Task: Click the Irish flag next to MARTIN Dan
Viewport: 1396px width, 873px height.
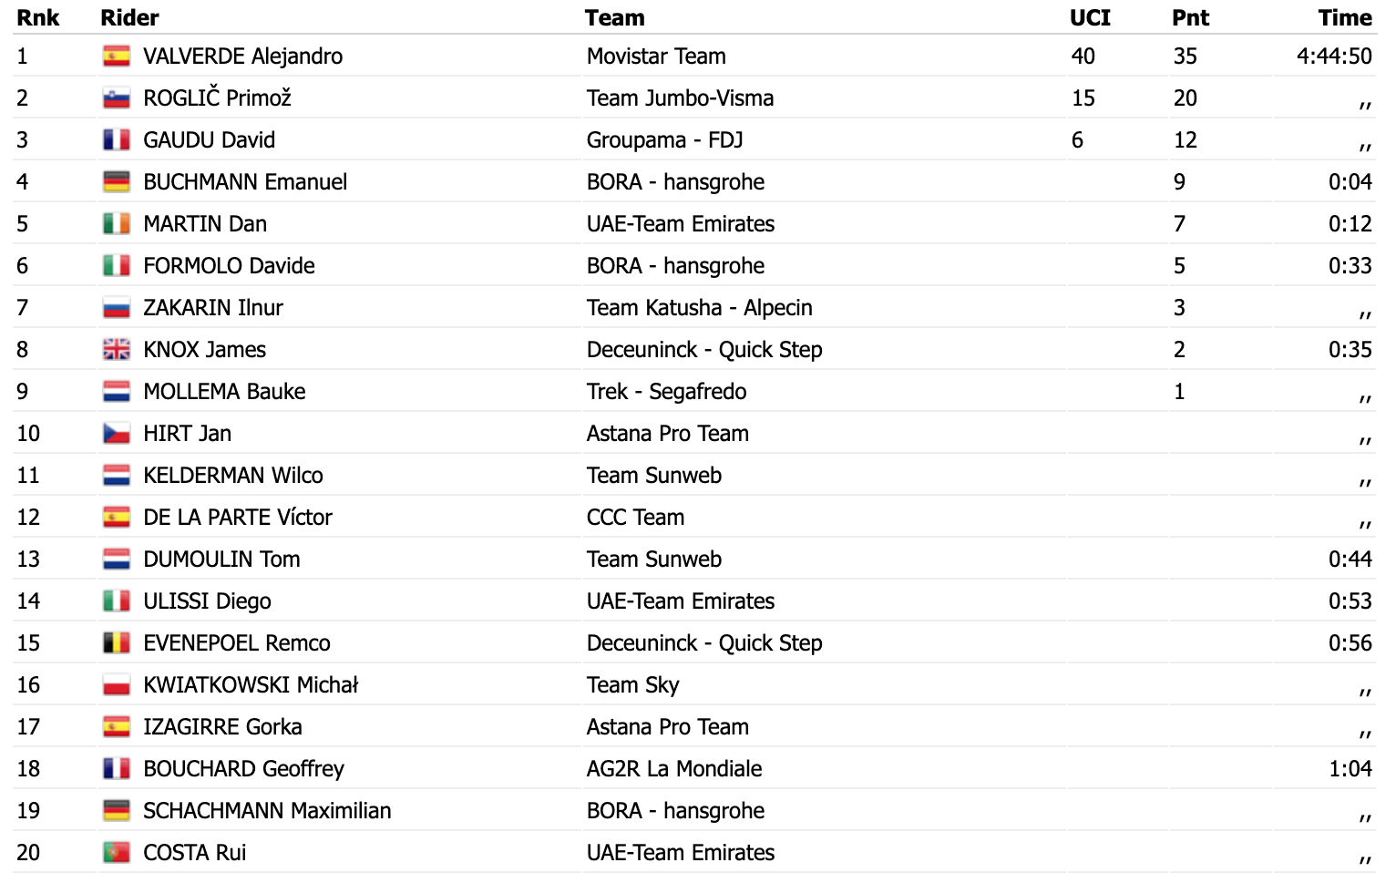Action: pyautogui.click(x=117, y=224)
